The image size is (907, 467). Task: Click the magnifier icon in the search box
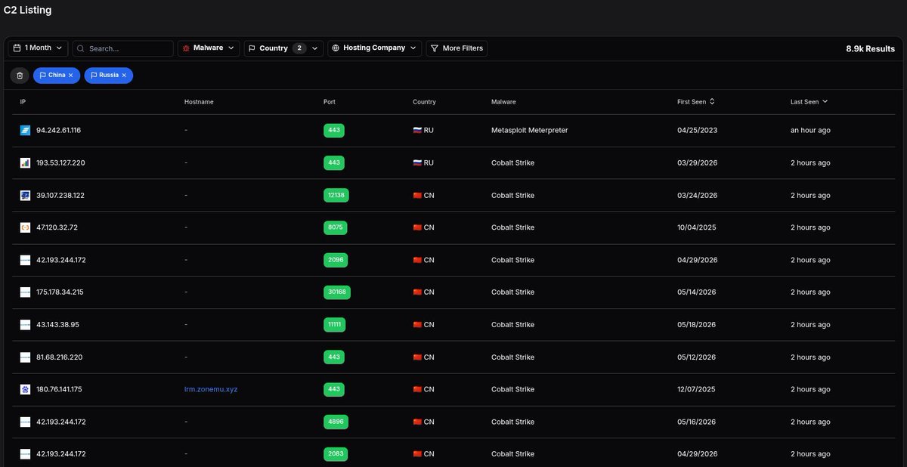pos(81,48)
